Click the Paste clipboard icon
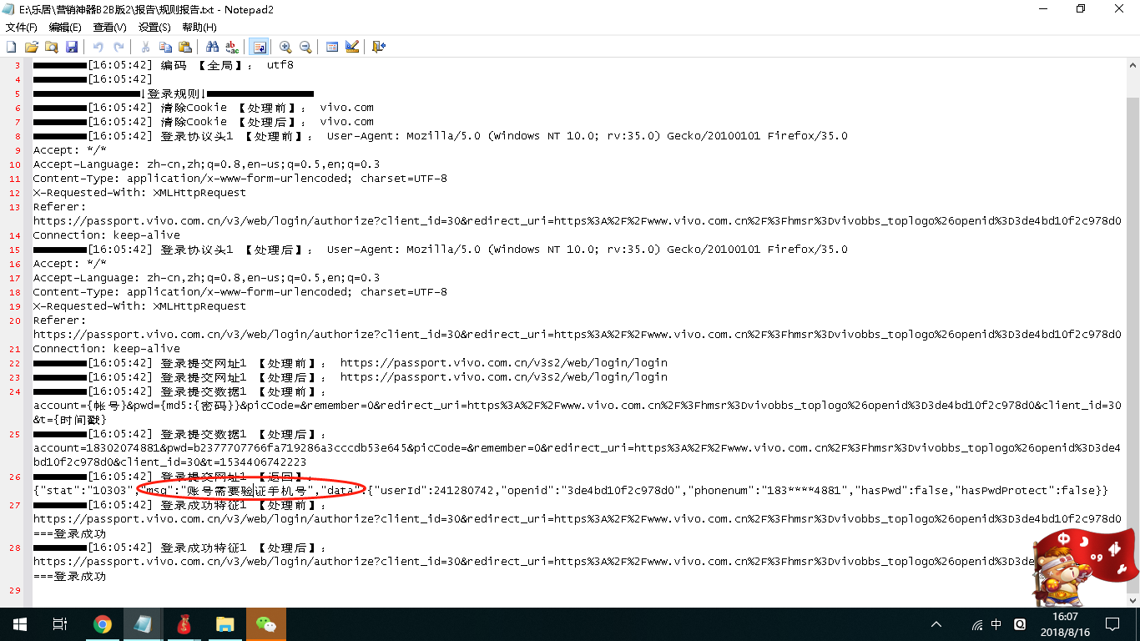The width and height of the screenshot is (1140, 641). [x=185, y=47]
